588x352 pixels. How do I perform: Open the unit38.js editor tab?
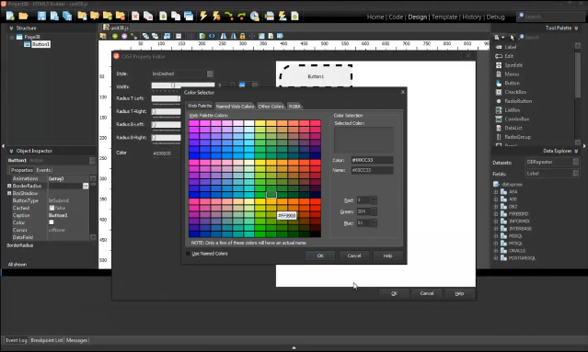coord(116,28)
